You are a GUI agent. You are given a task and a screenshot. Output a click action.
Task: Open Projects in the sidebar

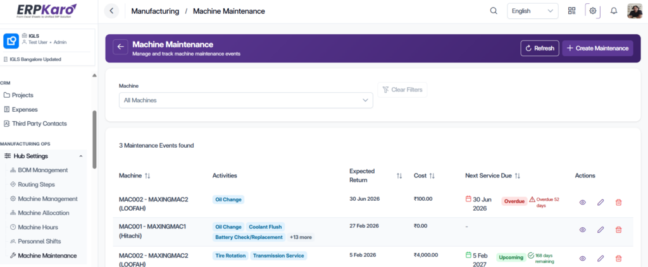[x=23, y=95]
